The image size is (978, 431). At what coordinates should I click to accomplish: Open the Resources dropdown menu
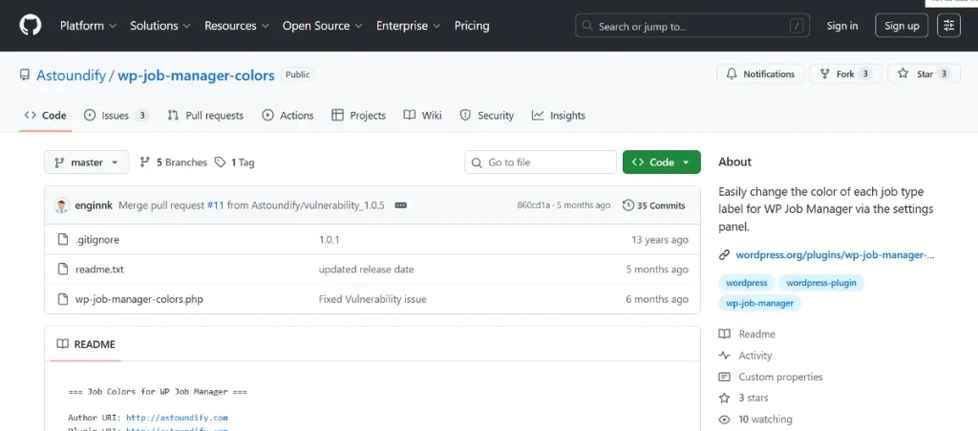(237, 26)
